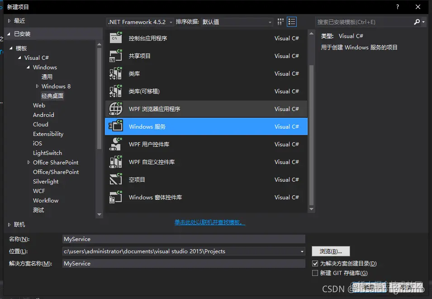Image resolution: width=432 pixels, height=299 pixels.
Task: Click the WPF browser application globe icon
Action: point(116,109)
